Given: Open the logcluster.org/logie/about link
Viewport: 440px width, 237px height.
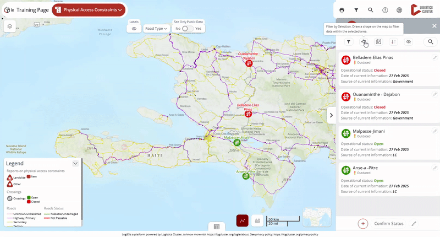Looking at the screenshot, I should [228, 234].
